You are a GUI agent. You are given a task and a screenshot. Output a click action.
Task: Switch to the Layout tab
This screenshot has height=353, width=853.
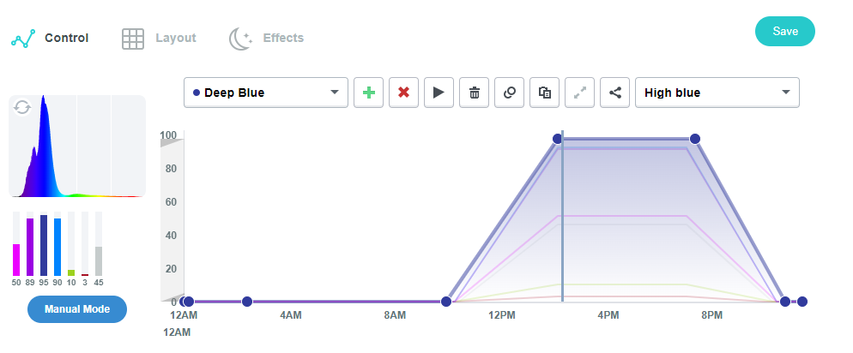tap(159, 38)
